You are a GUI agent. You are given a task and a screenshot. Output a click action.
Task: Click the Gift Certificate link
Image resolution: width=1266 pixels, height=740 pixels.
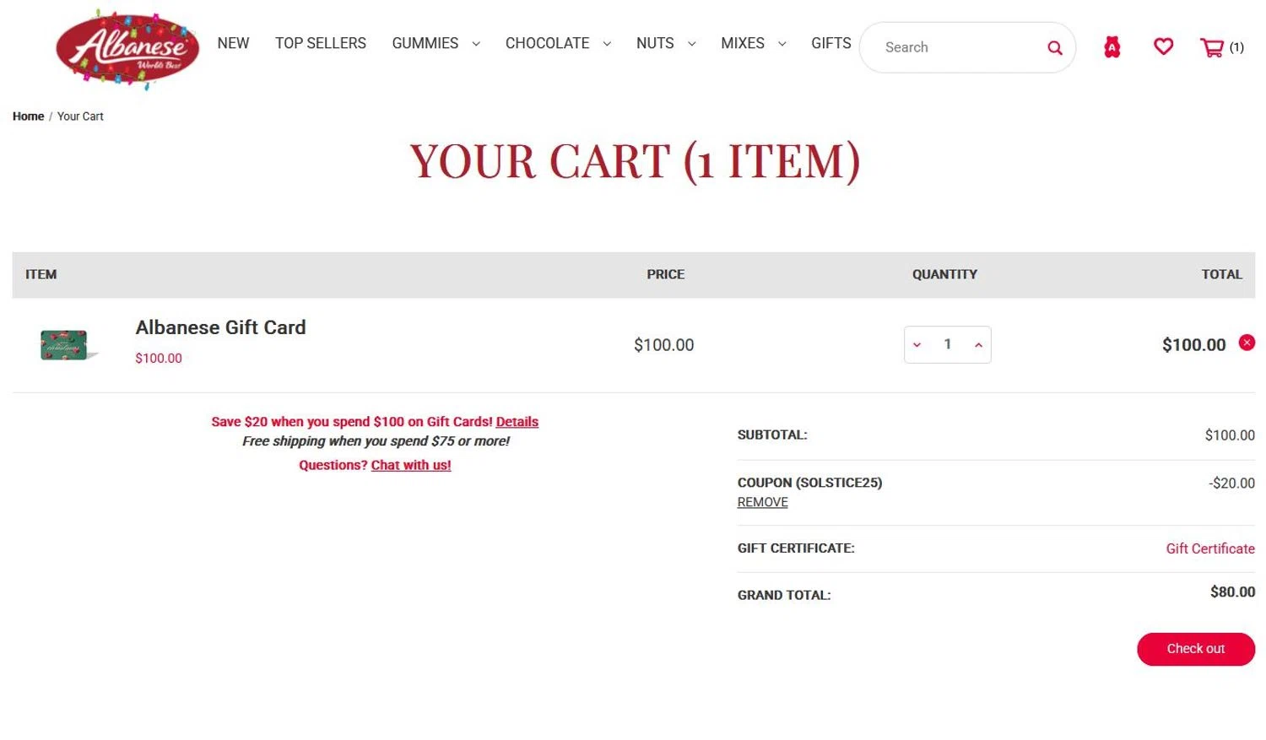(x=1209, y=548)
